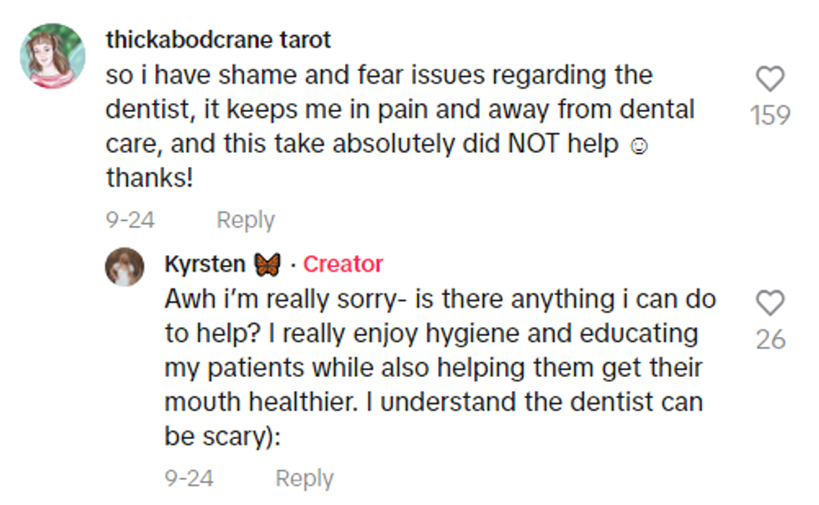Click the 9-24 date on the first comment

(130, 220)
